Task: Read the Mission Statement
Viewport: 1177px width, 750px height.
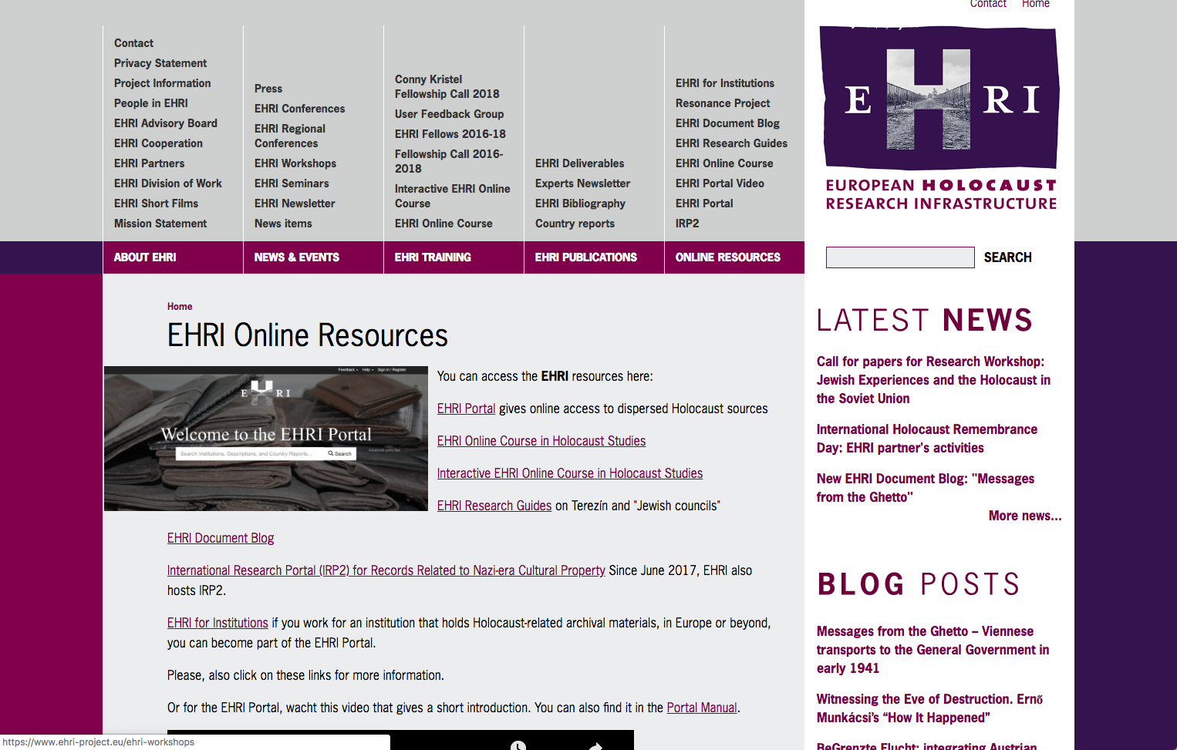Action: pos(160,224)
